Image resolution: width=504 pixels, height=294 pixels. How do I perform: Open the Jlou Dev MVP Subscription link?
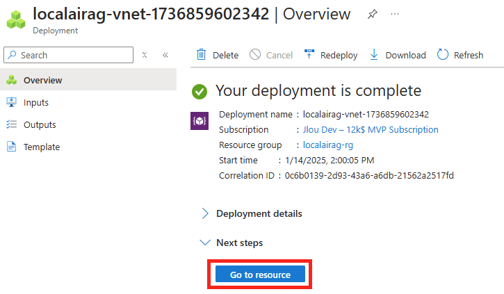(371, 129)
